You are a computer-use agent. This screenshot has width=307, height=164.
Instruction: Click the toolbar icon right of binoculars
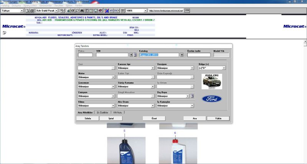click(86, 11)
